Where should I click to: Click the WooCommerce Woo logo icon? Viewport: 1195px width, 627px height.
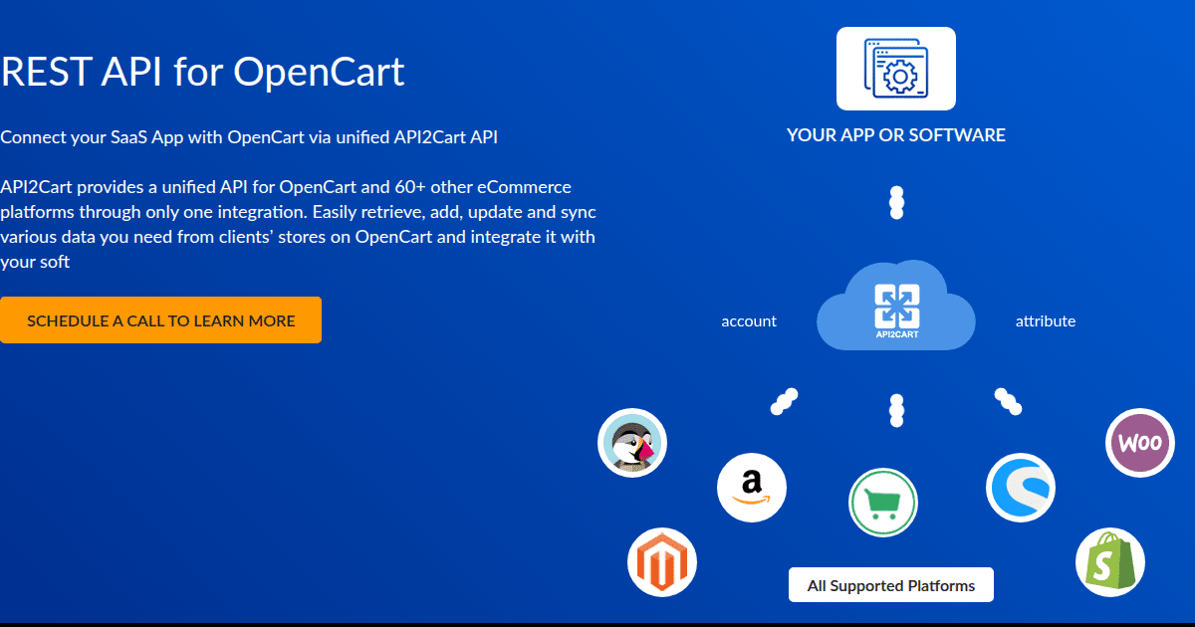click(x=1140, y=443)
